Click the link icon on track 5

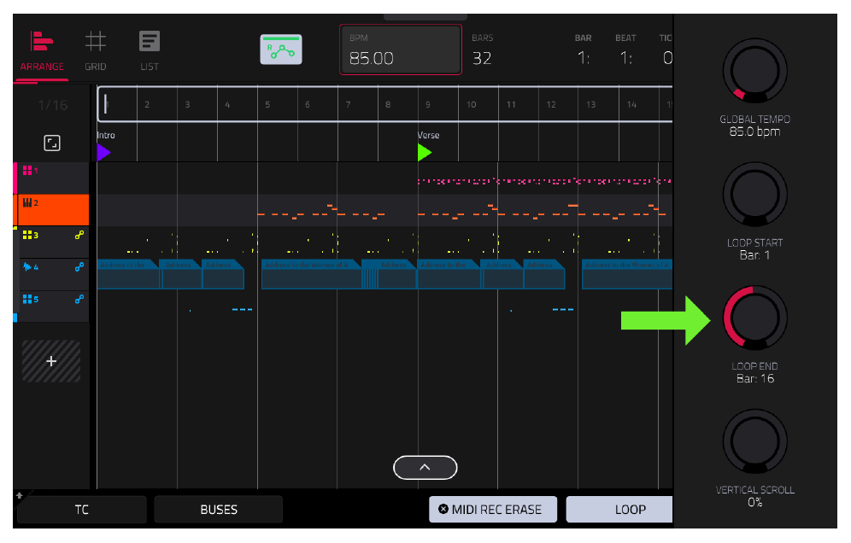point(79,299)
